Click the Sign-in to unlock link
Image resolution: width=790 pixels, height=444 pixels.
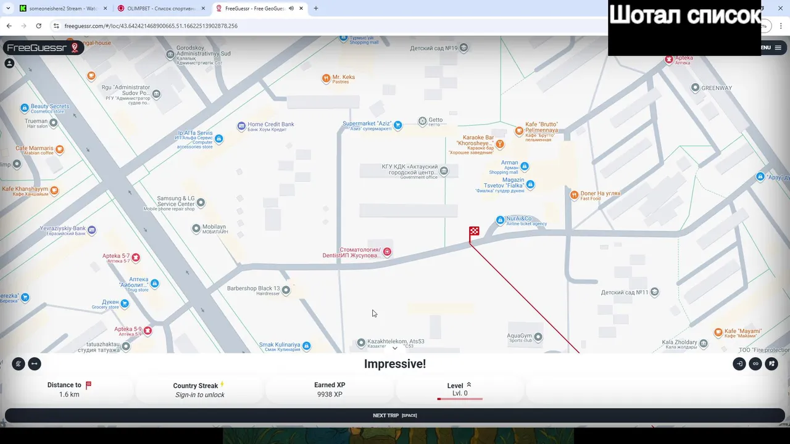pyautogui.click(x=200, y=395)
